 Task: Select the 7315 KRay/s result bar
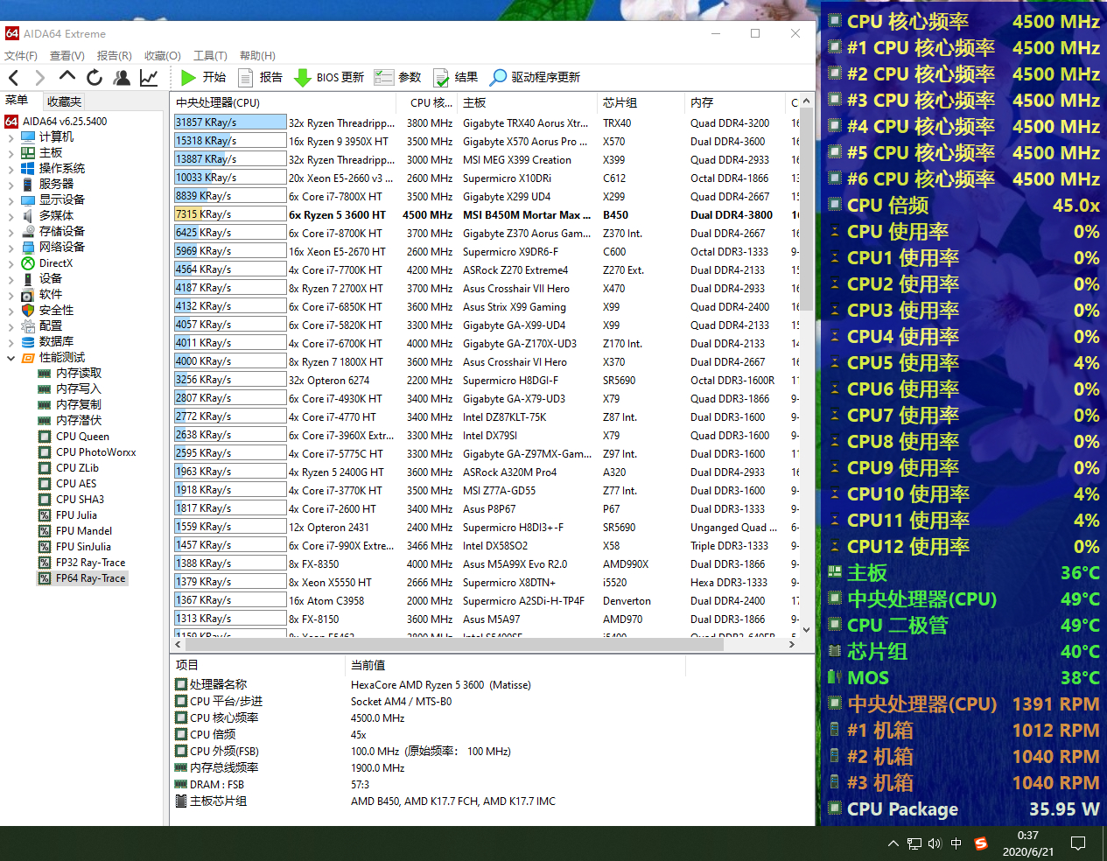tap(230, 214)
